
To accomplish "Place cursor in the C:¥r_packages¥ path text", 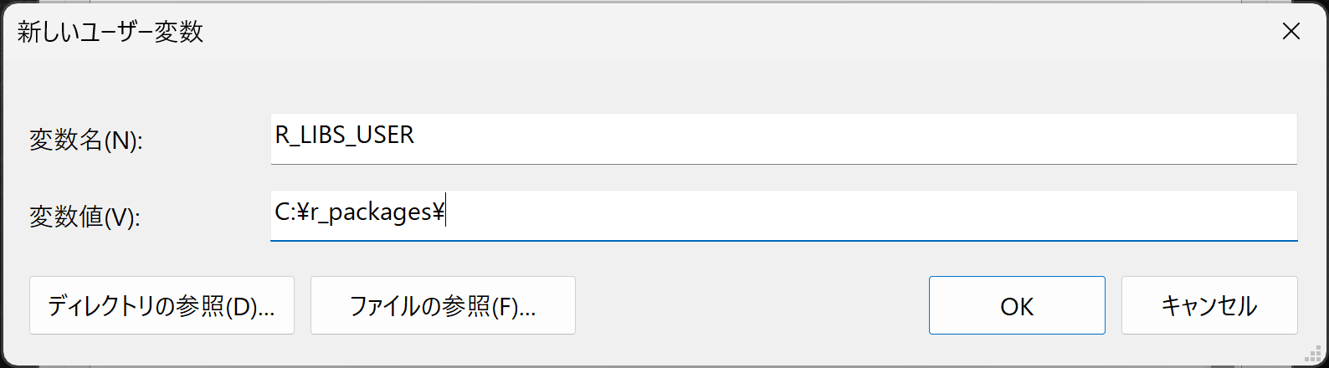I will (359, 212).
